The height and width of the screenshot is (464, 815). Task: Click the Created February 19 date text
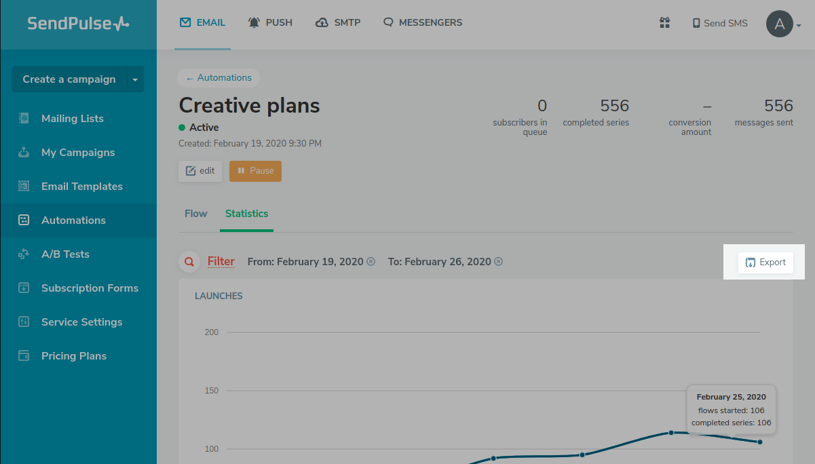point(250,144)
